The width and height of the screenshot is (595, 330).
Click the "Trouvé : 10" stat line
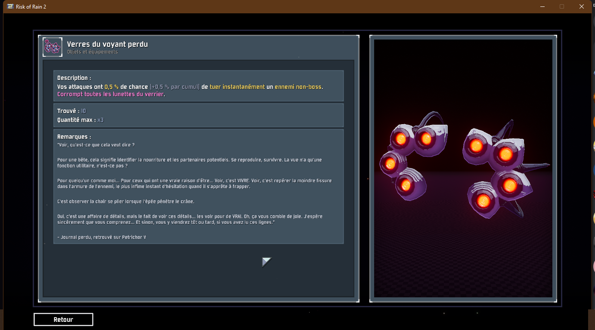tap(71, 111)
